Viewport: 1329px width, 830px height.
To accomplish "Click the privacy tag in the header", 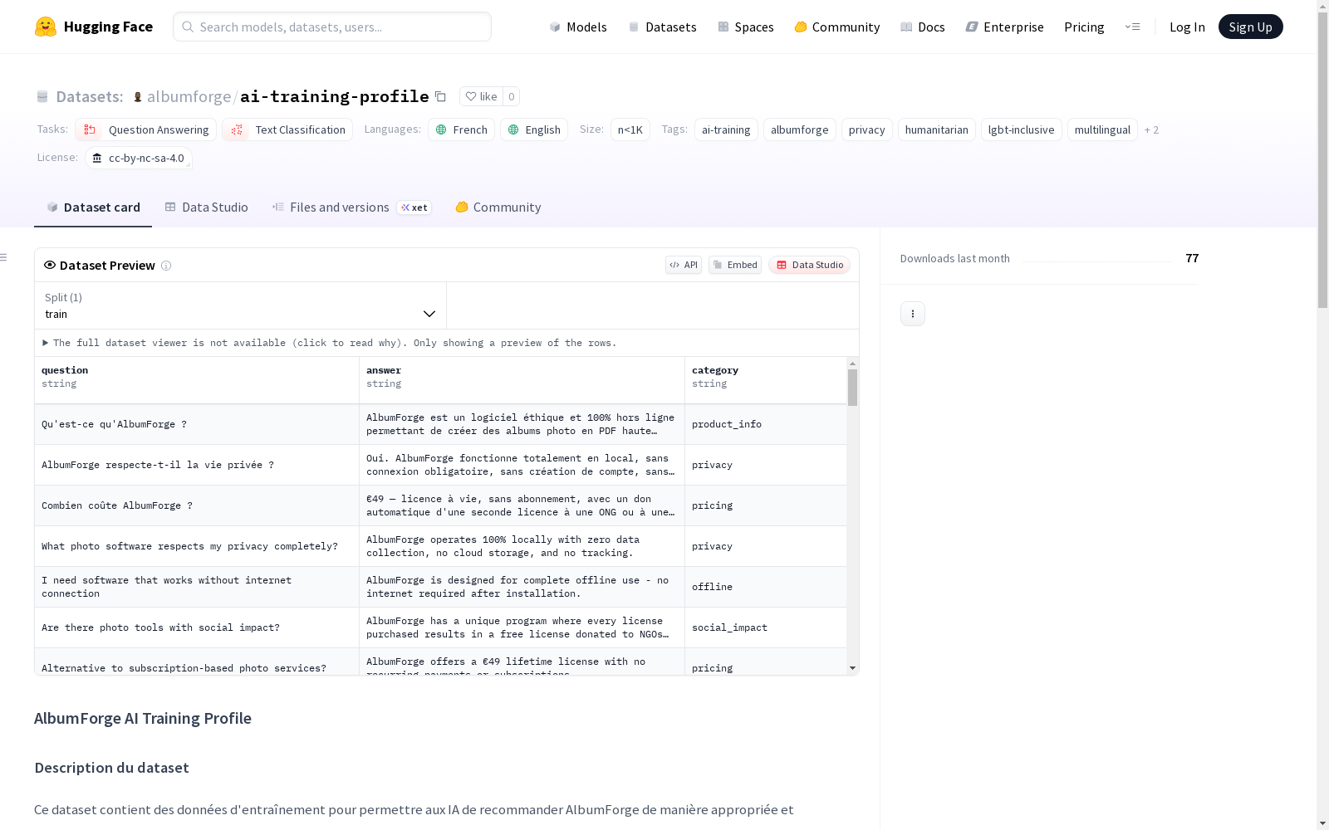I will (x=867, y=129).
